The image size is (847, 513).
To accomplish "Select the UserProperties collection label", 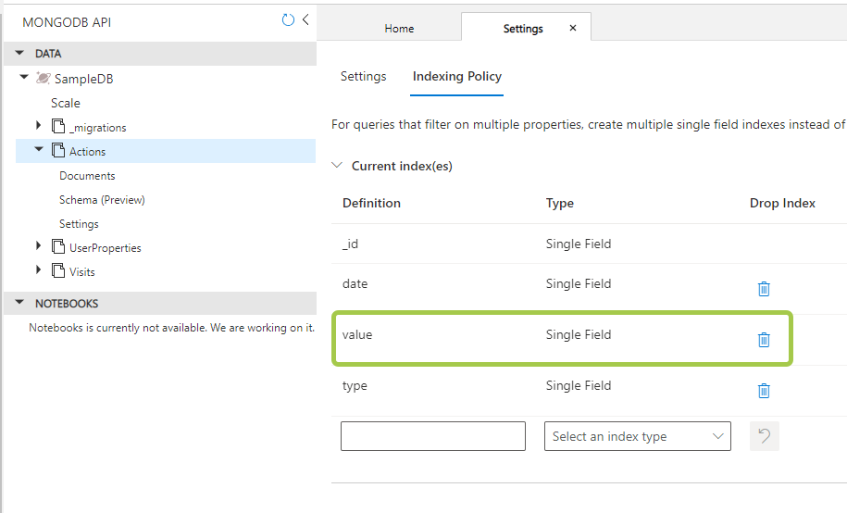I will click(106, 247).
